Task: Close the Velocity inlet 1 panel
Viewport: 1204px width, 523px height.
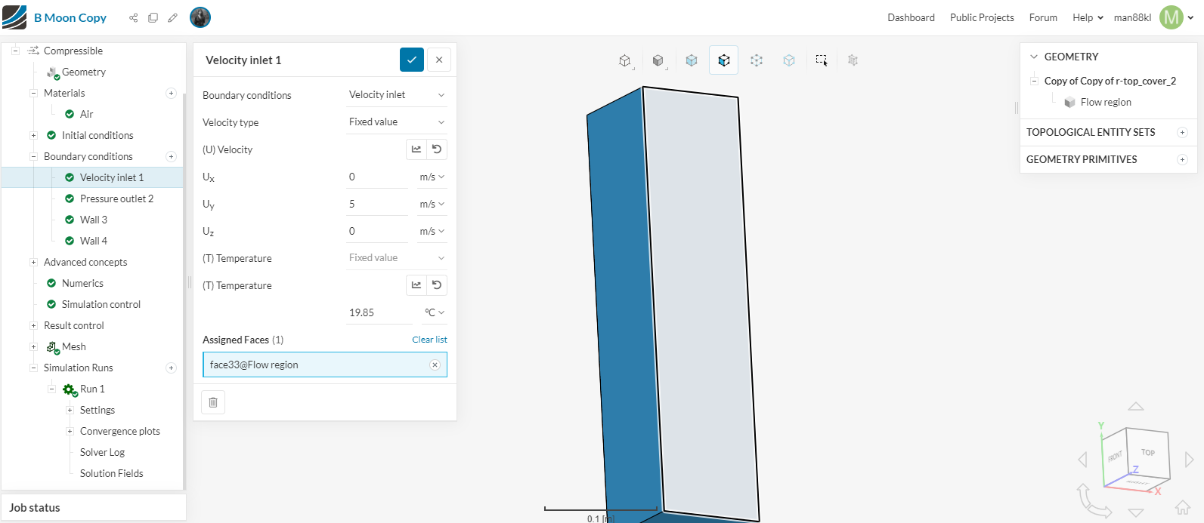Action: (x=439, y=60)
